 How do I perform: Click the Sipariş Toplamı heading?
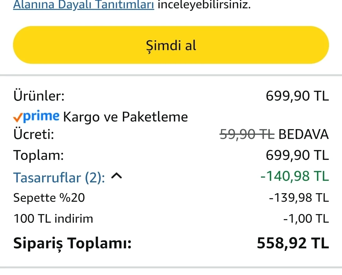point(72,244)
